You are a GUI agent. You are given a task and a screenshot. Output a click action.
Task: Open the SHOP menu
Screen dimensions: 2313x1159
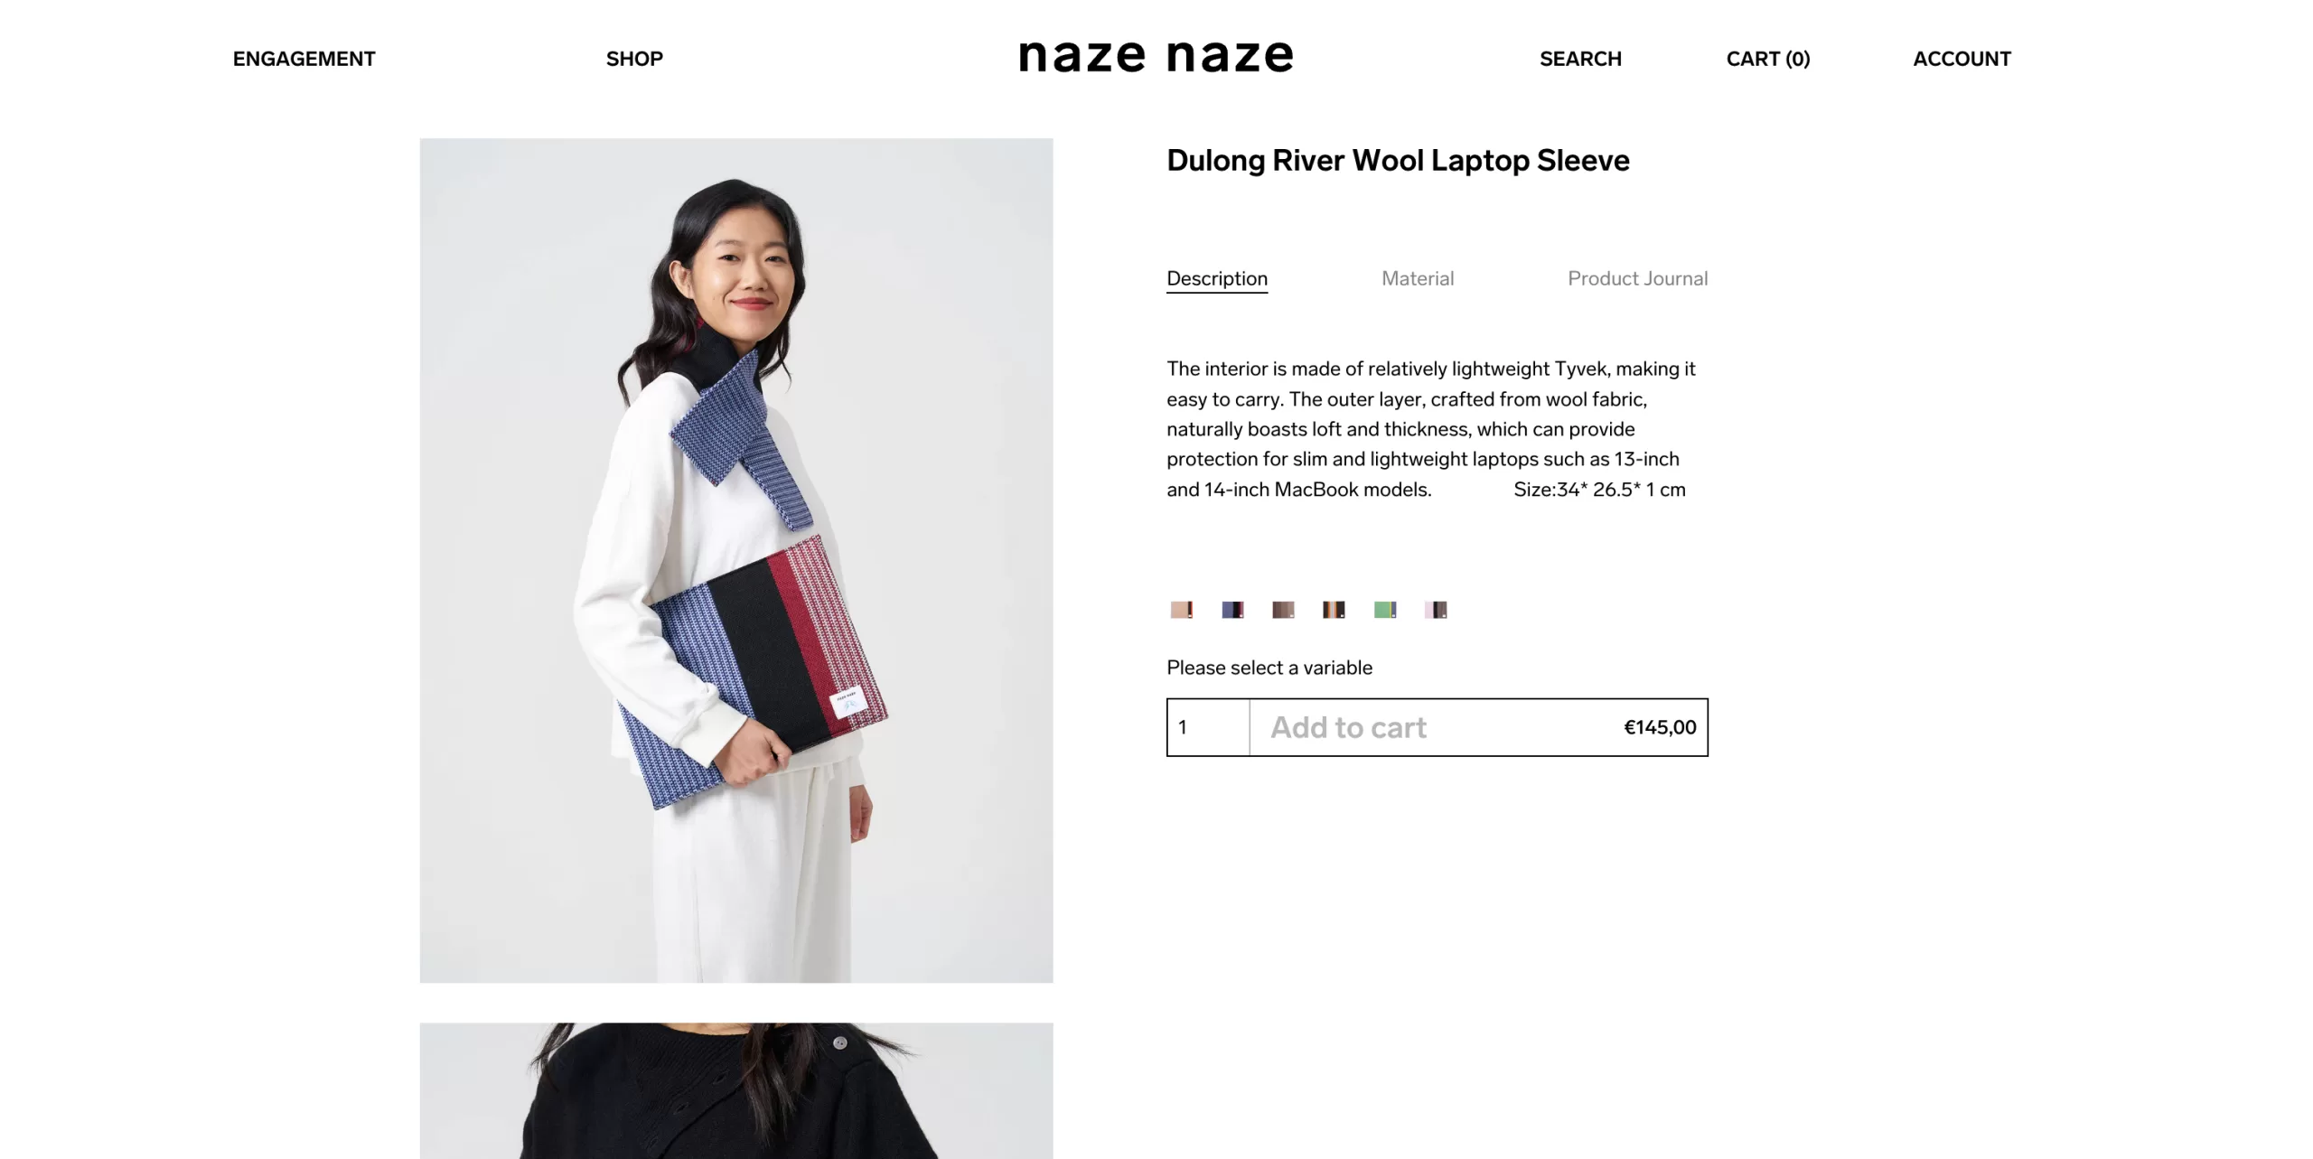pyautogui.click(x=634, y=59)
